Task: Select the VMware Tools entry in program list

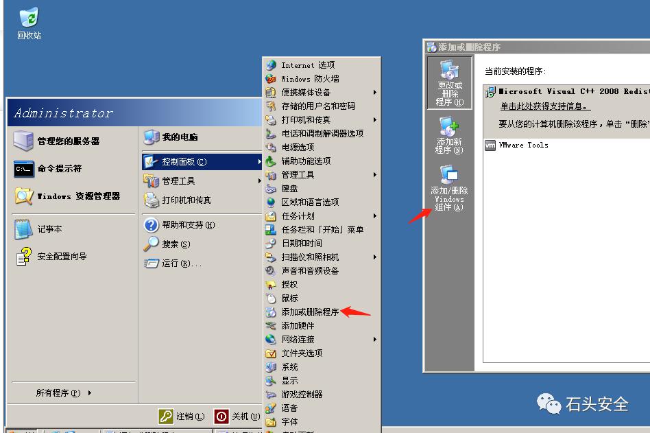Action: click(x=523, y=145)
